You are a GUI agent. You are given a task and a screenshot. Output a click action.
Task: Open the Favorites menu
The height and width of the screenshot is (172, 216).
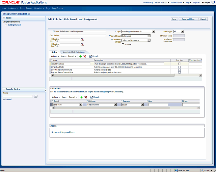(39, 8)
